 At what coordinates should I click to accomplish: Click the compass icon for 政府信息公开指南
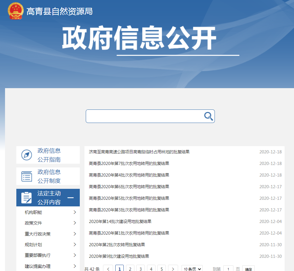pyautogui.click(x=27, y=155)
